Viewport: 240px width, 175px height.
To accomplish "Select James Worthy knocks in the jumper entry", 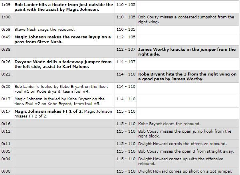I will click(x=187, y=52).
